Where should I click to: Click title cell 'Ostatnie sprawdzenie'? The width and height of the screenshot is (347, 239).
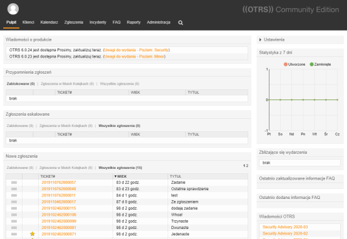(189, 189)
